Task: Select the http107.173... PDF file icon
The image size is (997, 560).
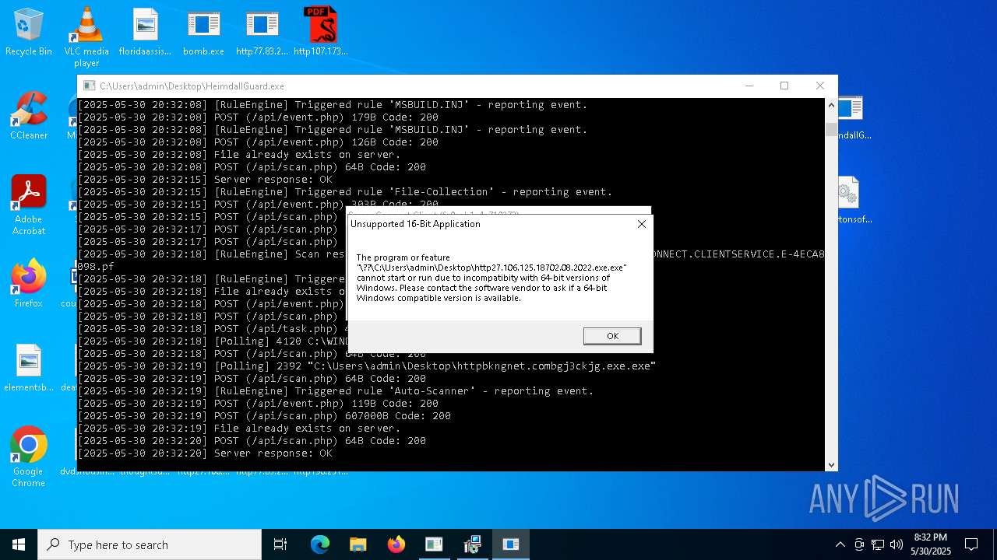Action: (320, 33)
